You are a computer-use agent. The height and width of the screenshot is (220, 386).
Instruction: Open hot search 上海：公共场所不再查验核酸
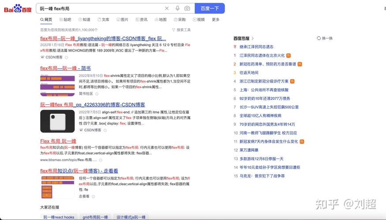pyautogui.click(x=264, y=90)
